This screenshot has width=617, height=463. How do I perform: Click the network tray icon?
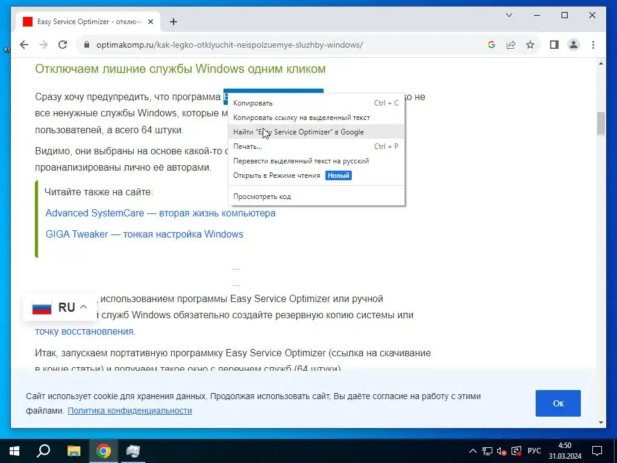(487, 451)
